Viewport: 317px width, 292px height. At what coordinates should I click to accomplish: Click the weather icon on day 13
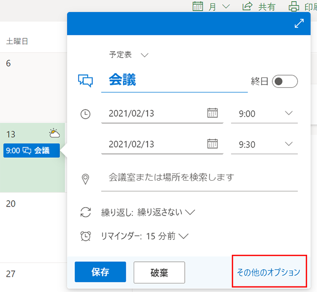click(54, 133)
